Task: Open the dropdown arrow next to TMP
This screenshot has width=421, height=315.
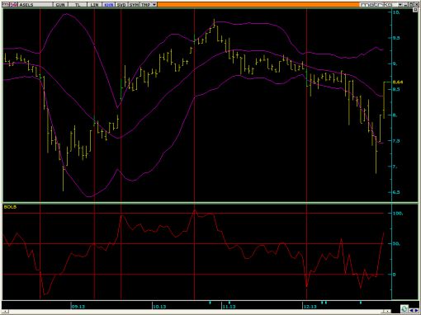Action: 154,5
